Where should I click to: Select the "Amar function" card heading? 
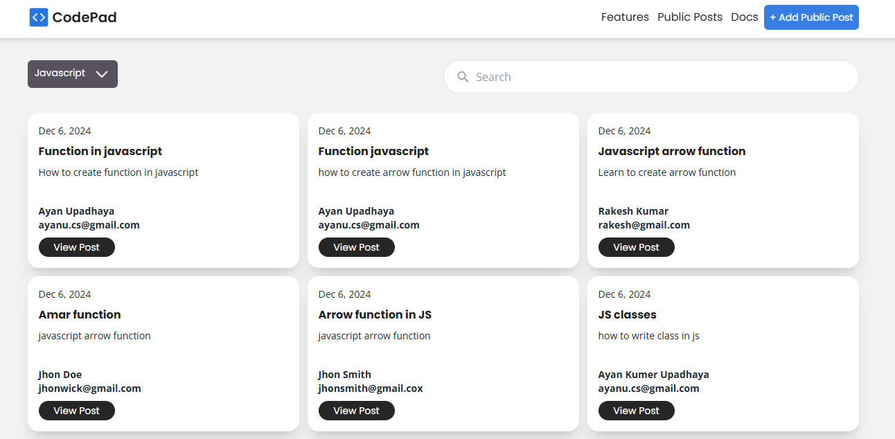tap(80, 314)
